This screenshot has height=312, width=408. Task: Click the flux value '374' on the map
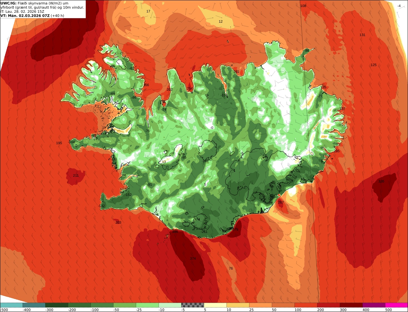[193, 258]
